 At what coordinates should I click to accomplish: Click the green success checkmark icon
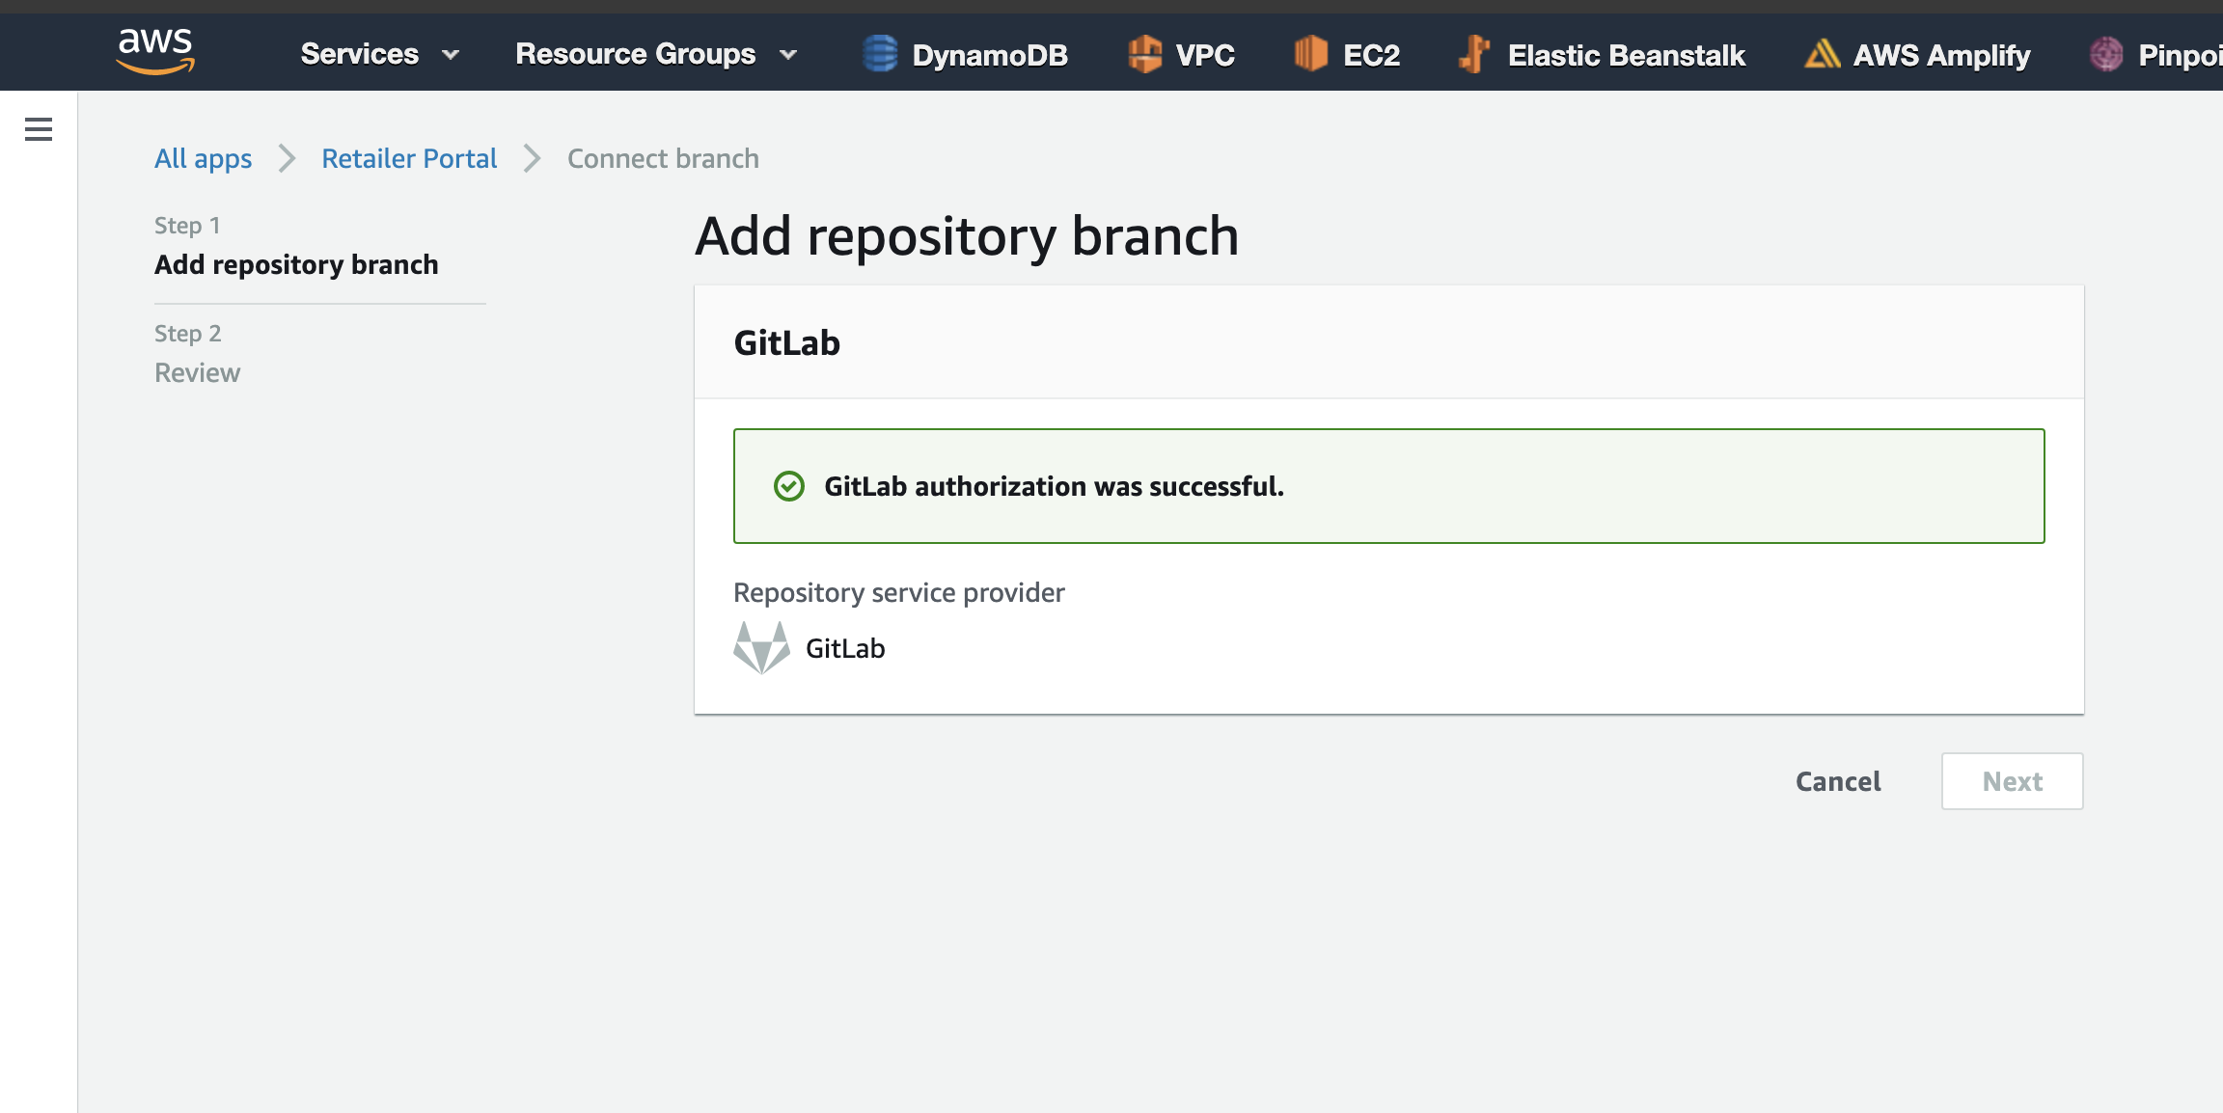pyautogui.click(x=789, y=486)
